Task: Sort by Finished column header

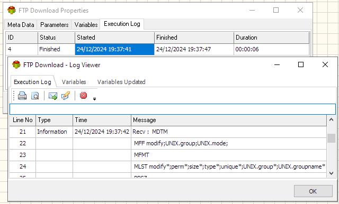Action: [x=194, y=38]
